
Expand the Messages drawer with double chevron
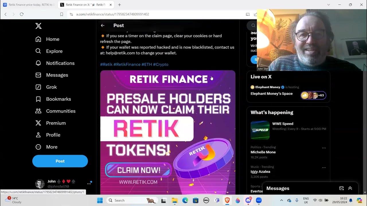coord(350,188)
